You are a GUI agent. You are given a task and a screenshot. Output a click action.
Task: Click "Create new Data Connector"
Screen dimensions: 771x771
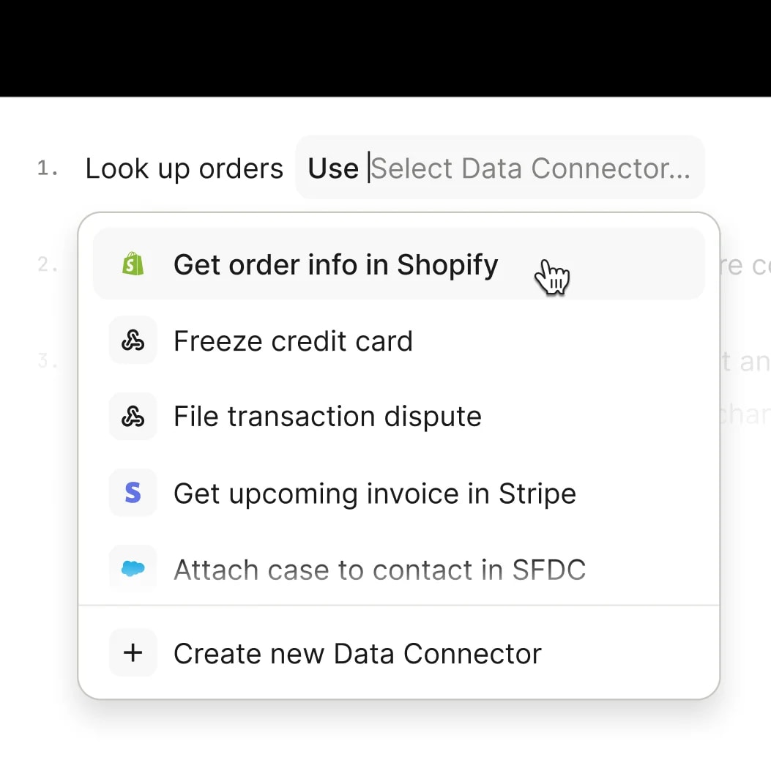coord(357,652)
